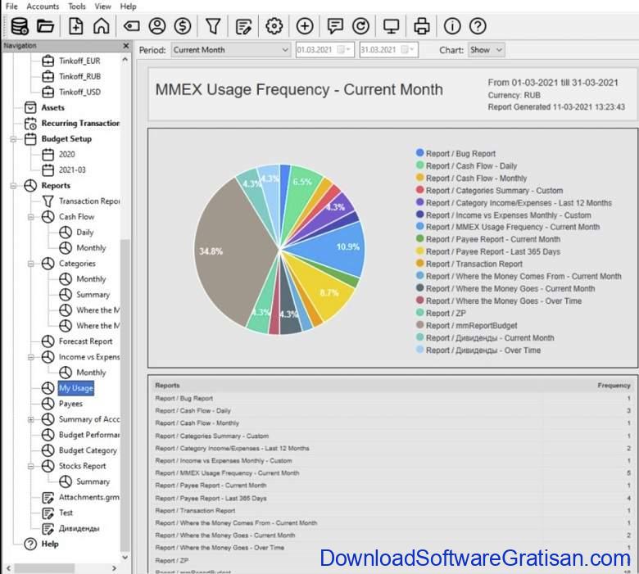The image size is (639, 574).
Task: Open the Budget Category report
Action: point(88,450)
